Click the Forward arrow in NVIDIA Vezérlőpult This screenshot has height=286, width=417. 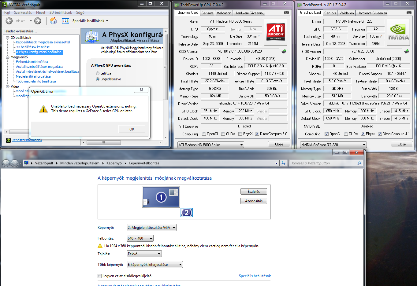click(38, 21)
